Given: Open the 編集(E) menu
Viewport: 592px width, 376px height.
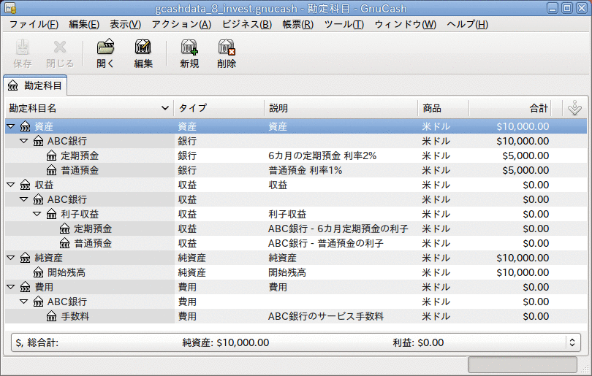Looking at the screenshot, I should coord(84,25).
